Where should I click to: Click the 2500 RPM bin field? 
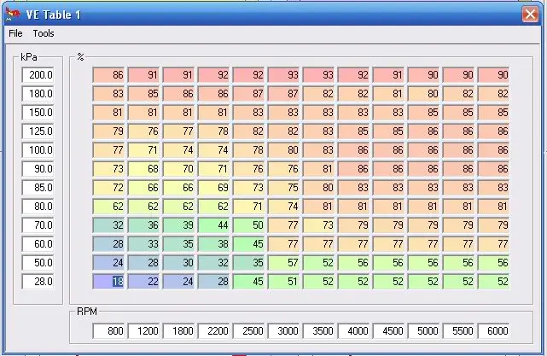coord(248,331)
